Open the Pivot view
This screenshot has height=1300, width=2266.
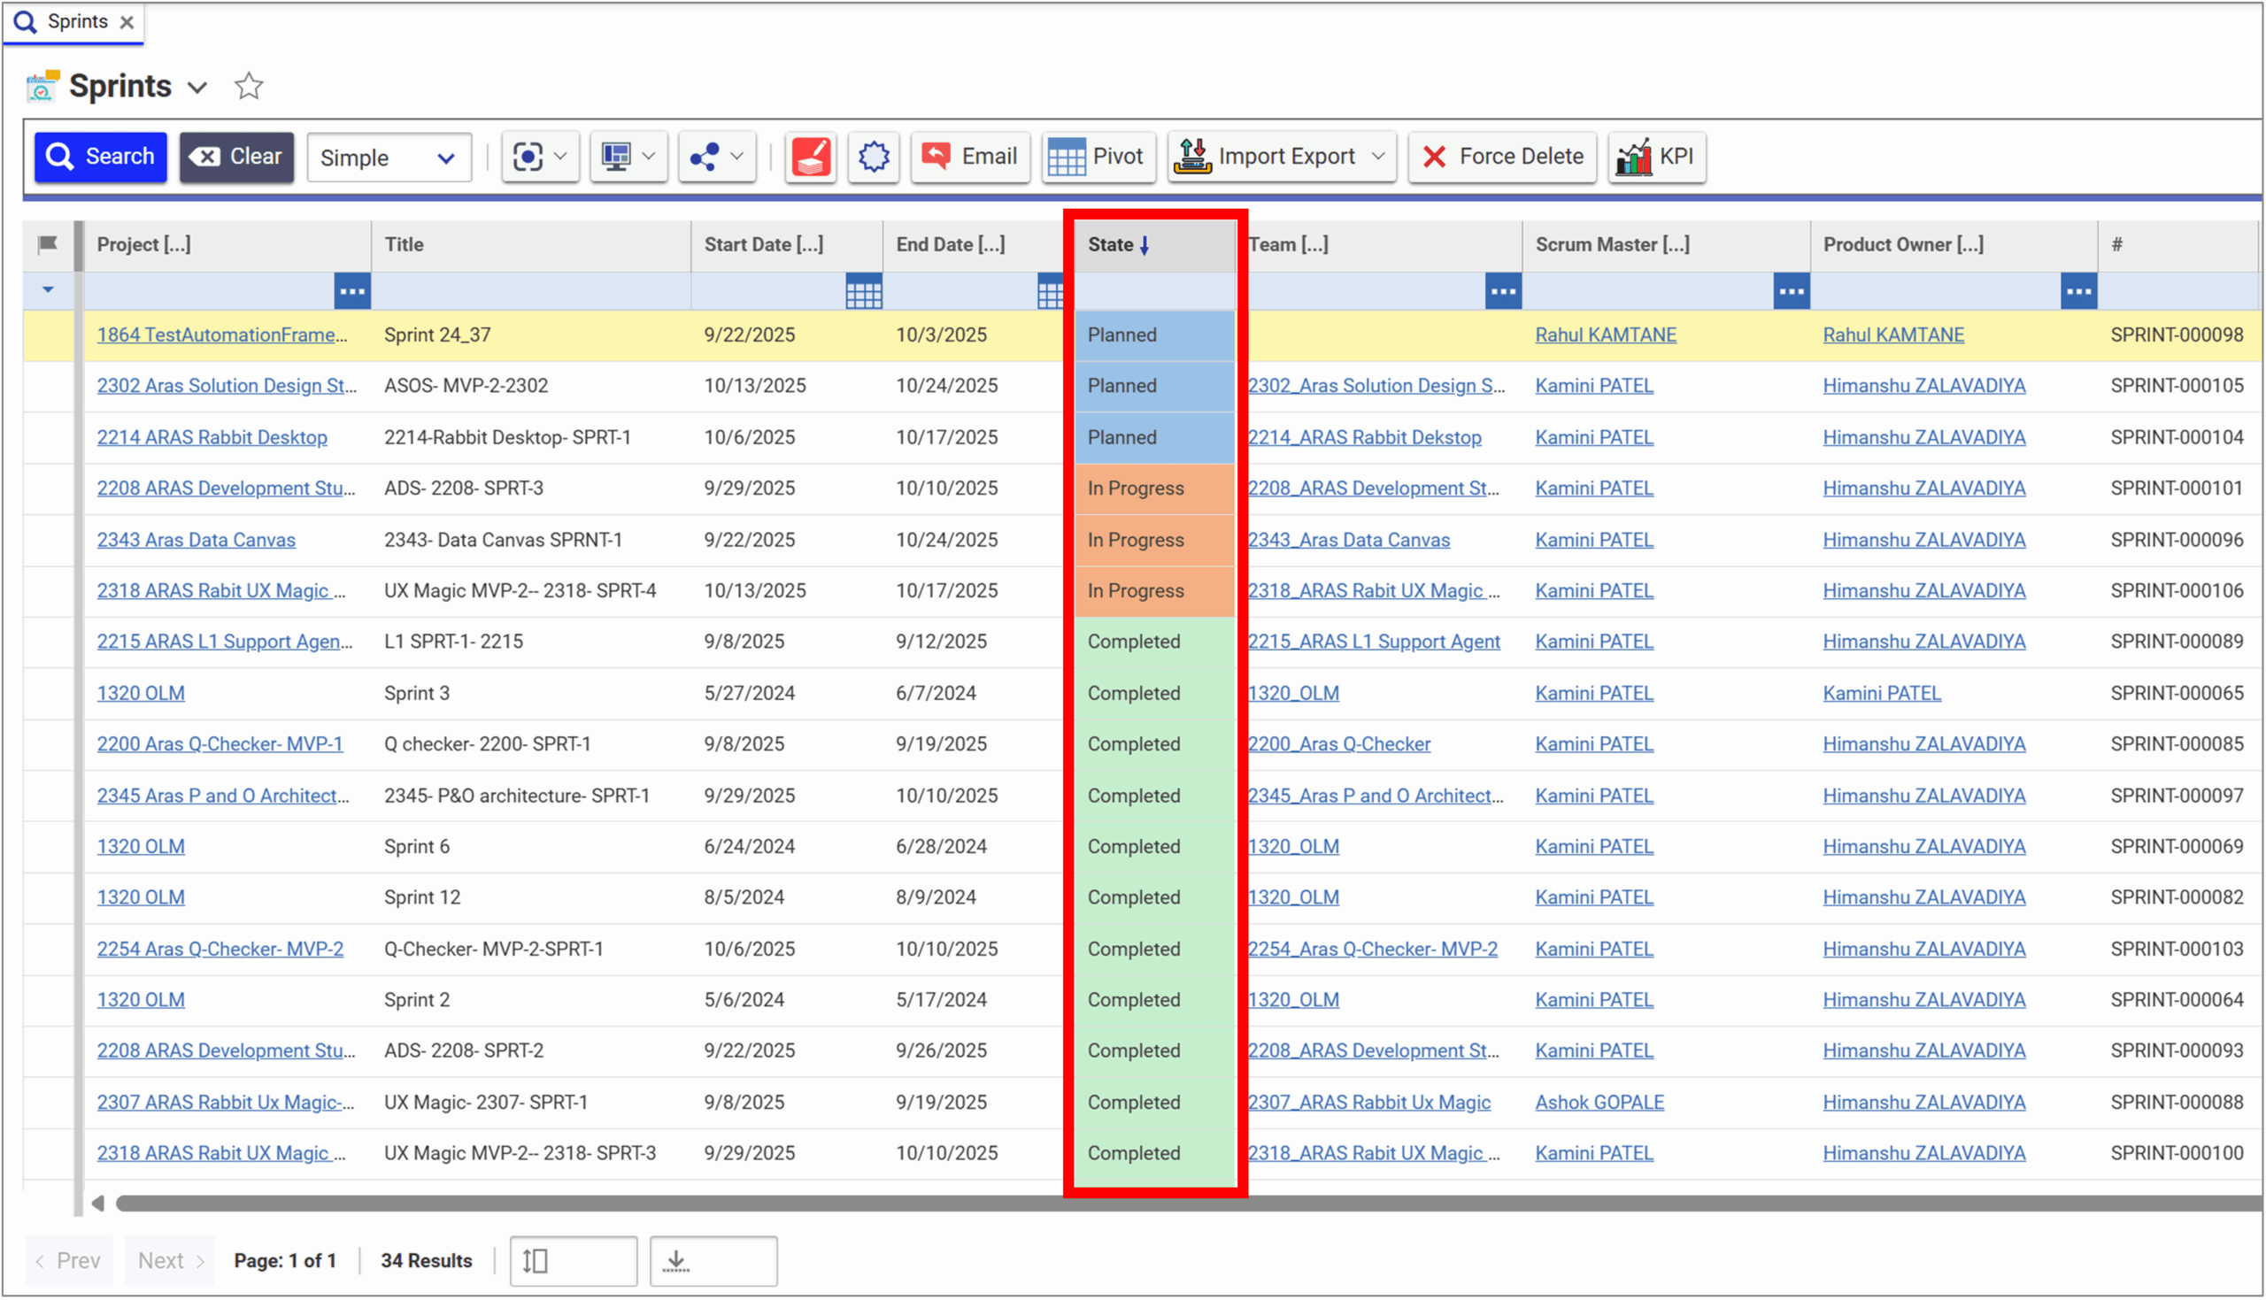point(1098,158)
